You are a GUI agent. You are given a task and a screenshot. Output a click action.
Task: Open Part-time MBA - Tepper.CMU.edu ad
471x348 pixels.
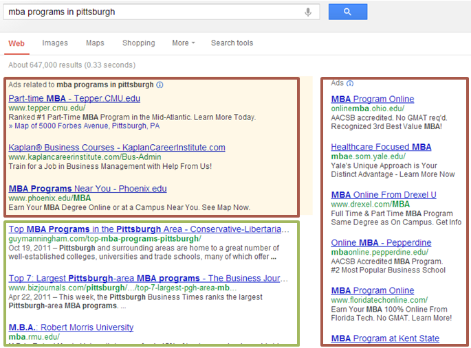coord(74,98)
